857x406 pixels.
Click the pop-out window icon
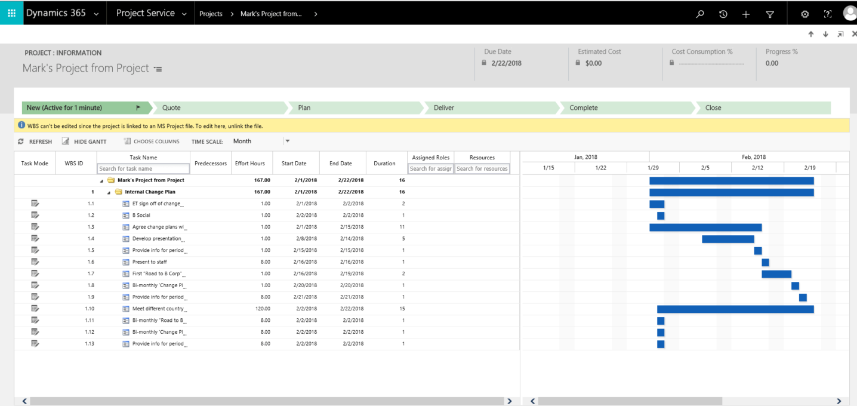click(840, 35)
